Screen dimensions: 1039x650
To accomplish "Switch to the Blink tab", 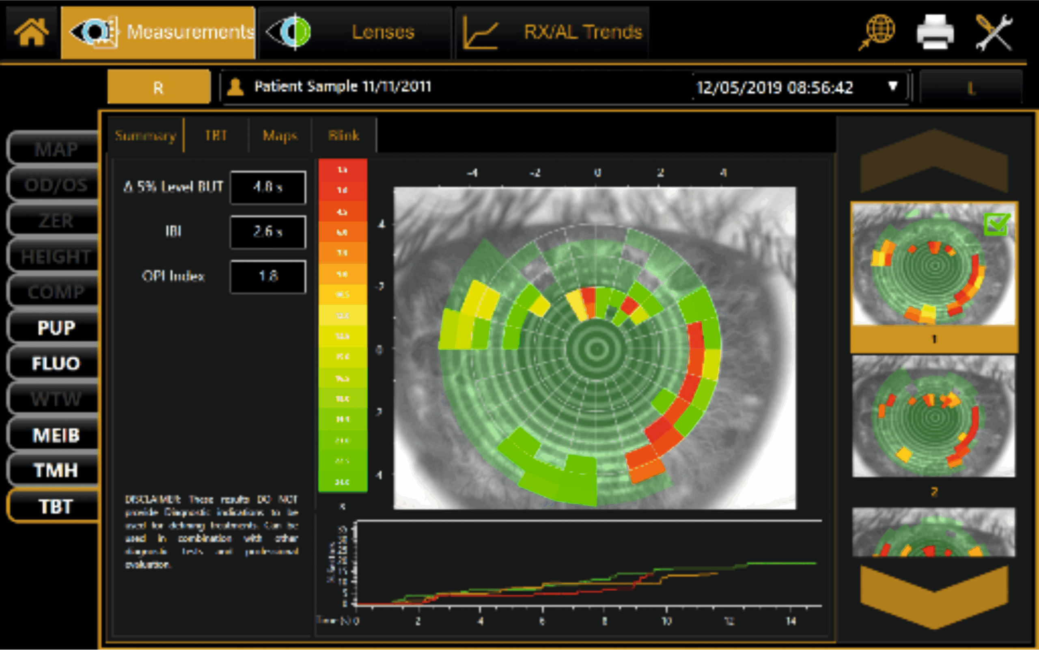I will 343,136.
